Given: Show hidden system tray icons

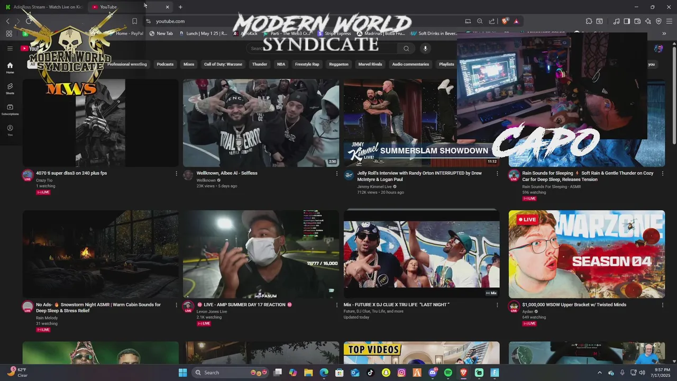Looking at the screenshot, I should pos(599,373).
